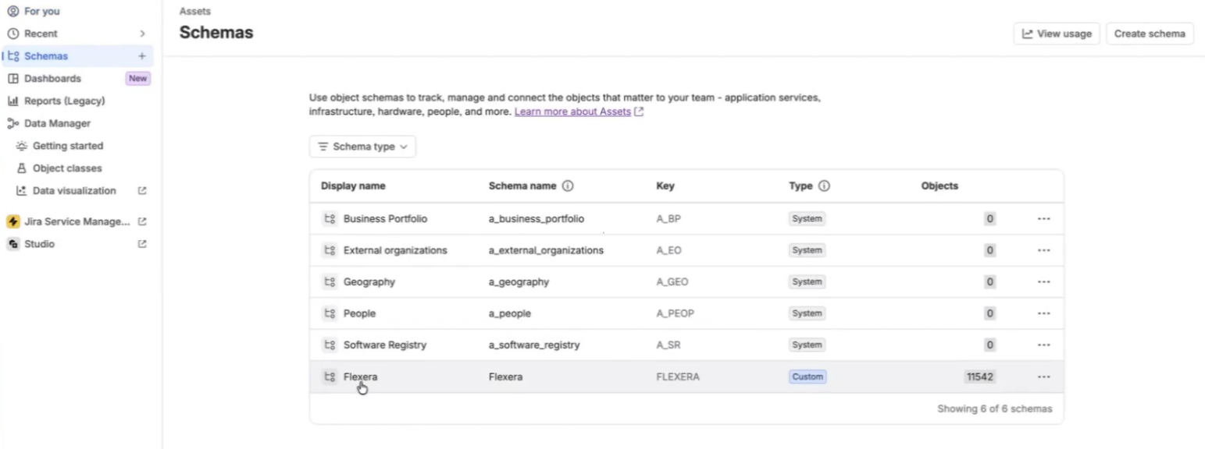Click the Reports (Legacy) chart icon

12,101
